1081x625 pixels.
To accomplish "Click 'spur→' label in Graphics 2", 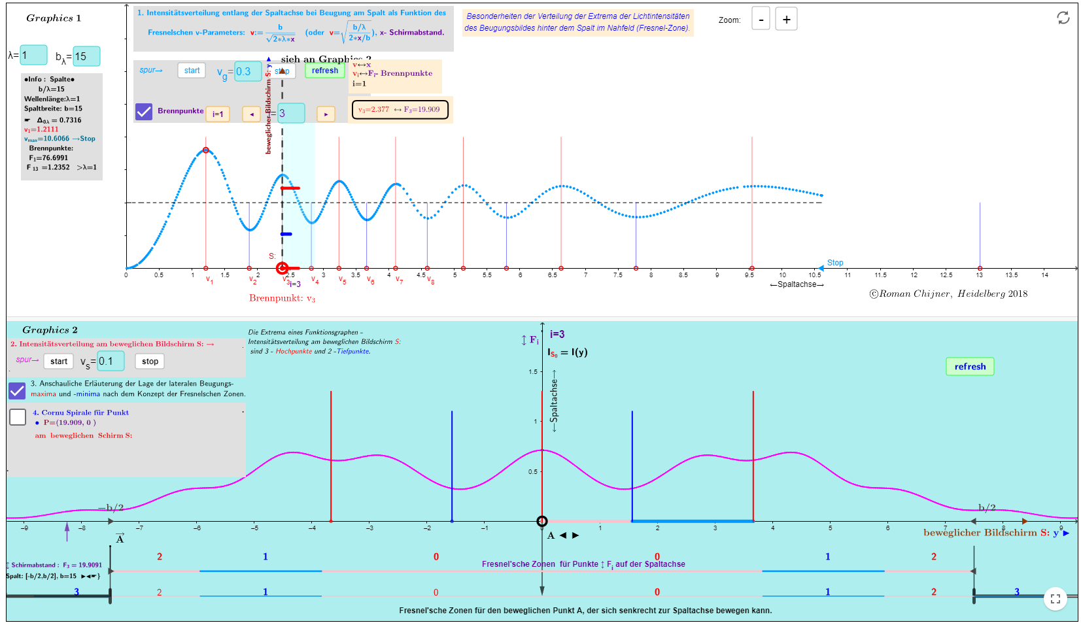I will coord(27,360).
